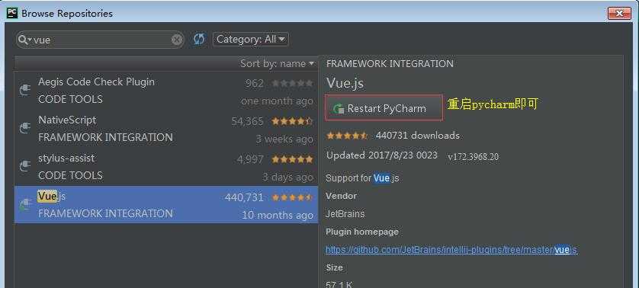This screenshot has width=639, height=288.
Task: Click the 54,365 download count of NativeScript
Action: pyautogui.click(x=247, y=121)
